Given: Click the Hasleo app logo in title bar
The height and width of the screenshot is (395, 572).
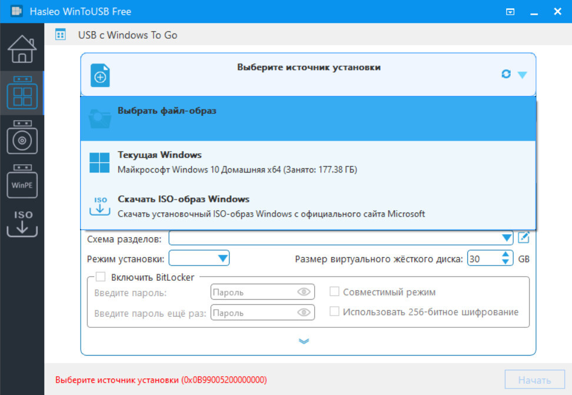Looking at the screenshot, I should click(17, 11).
